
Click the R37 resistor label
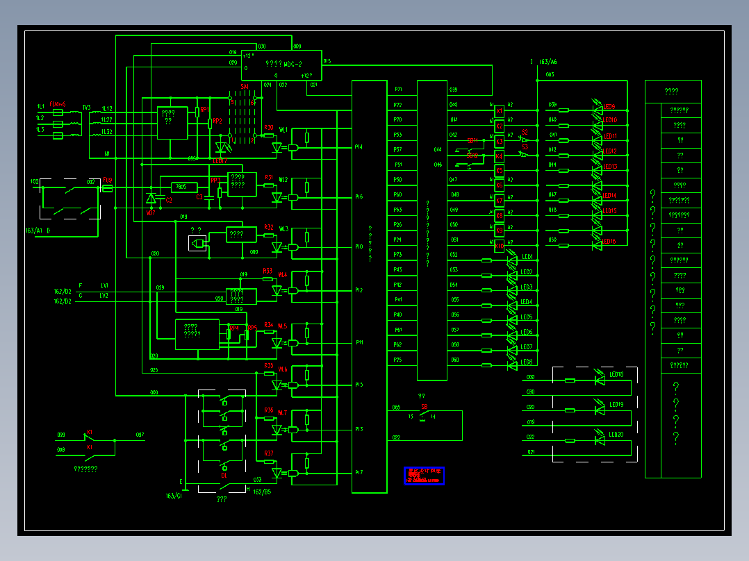[269, 453]
